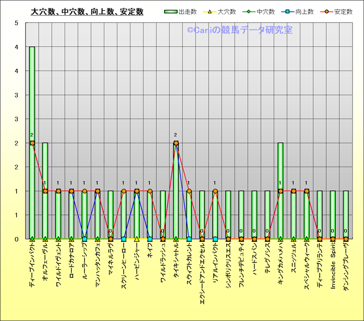The image size is (364, 321).
Task: Click the yellow triangle marker at ハービンジャー
Action: coord(136,239)
